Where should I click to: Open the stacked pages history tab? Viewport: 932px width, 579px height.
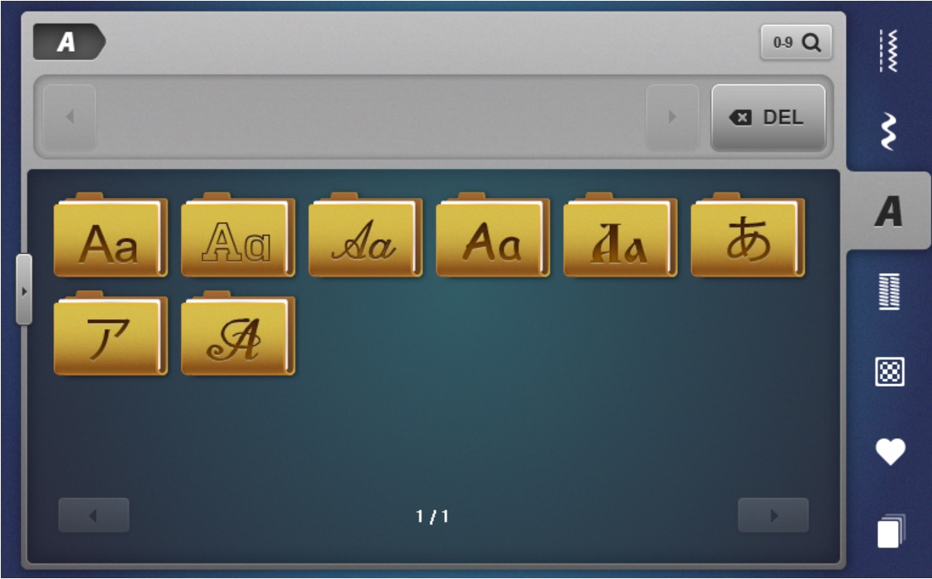(x=889, y=531)
